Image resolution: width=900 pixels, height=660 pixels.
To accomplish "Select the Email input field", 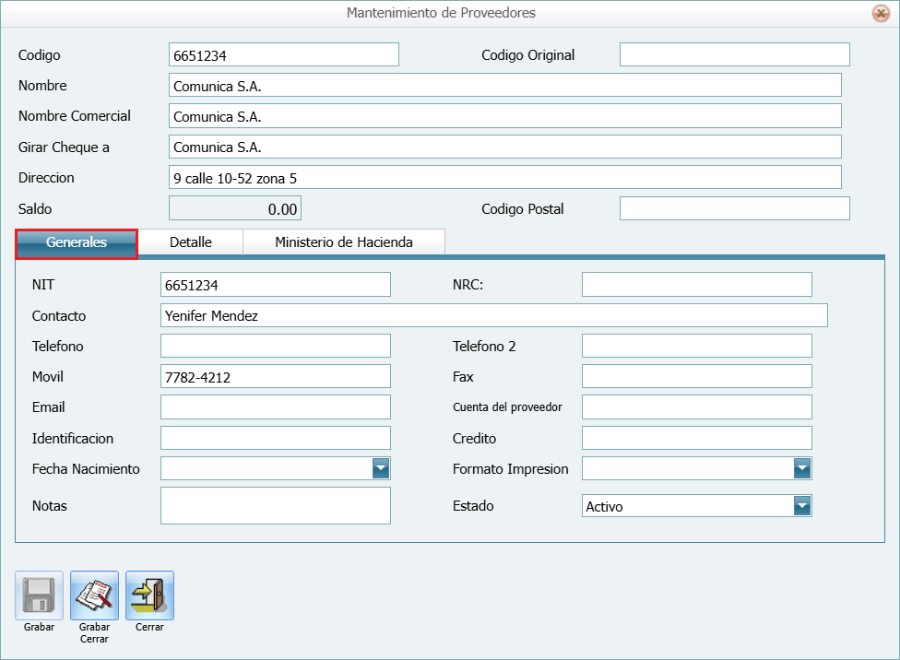I will pyautogui.click(x=275, y=407).
